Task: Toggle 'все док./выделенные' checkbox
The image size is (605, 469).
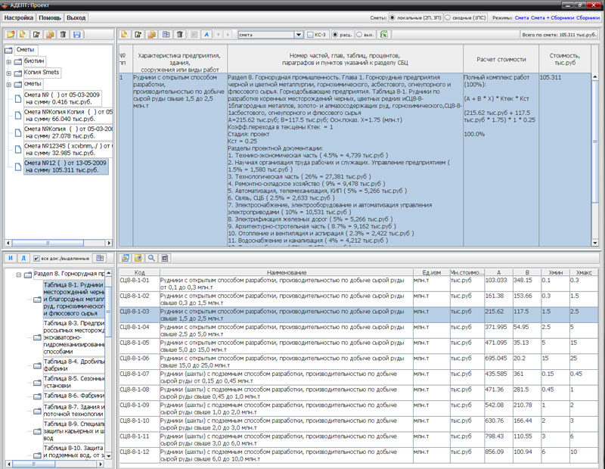Action: 37,259
